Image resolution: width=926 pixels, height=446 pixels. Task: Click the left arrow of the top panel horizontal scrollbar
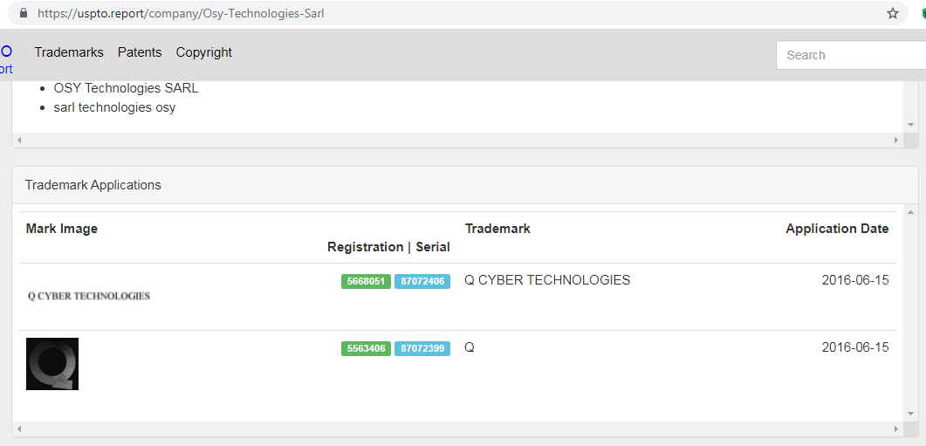tap(19, 140)
